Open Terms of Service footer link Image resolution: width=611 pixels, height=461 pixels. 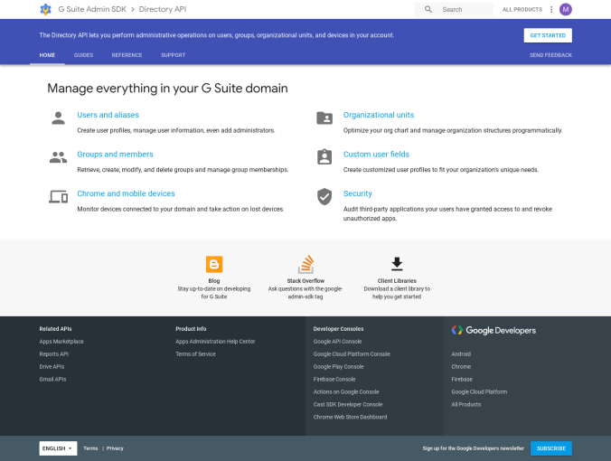195,354
